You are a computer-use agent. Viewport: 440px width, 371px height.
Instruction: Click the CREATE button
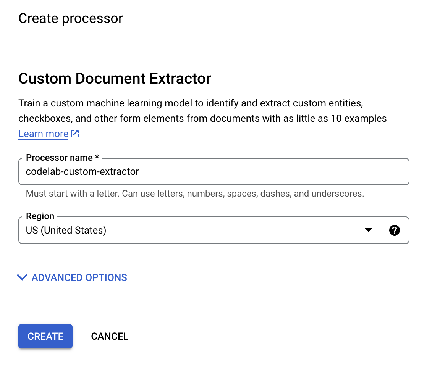click(x=45, y=336)
